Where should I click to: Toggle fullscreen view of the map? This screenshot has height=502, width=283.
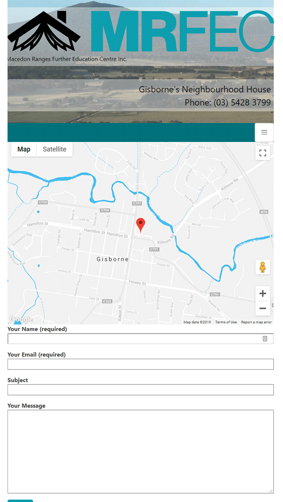click(x=263, y=153)
